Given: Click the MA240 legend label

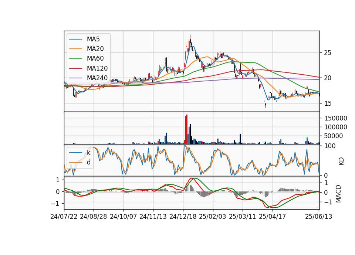Looking at the screenshot, I should coord(97,78).
